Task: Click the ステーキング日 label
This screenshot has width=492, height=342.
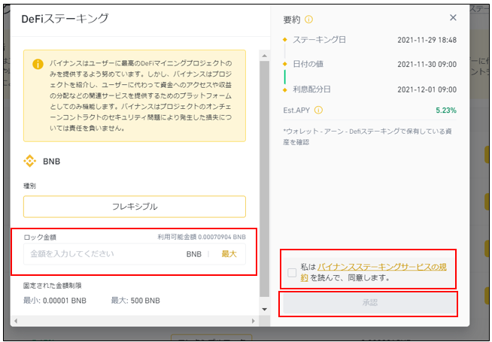Action: (319, 40)
